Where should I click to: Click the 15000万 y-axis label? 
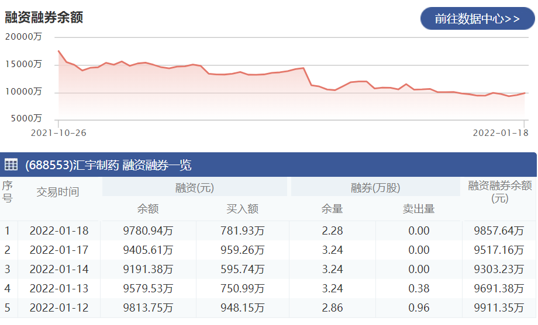[x=23, y=64]
